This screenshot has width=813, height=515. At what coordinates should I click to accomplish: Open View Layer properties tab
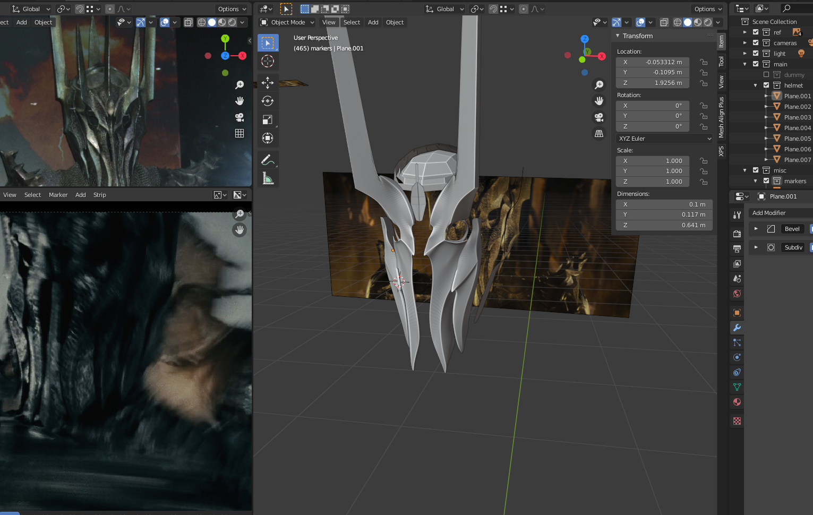737,264
